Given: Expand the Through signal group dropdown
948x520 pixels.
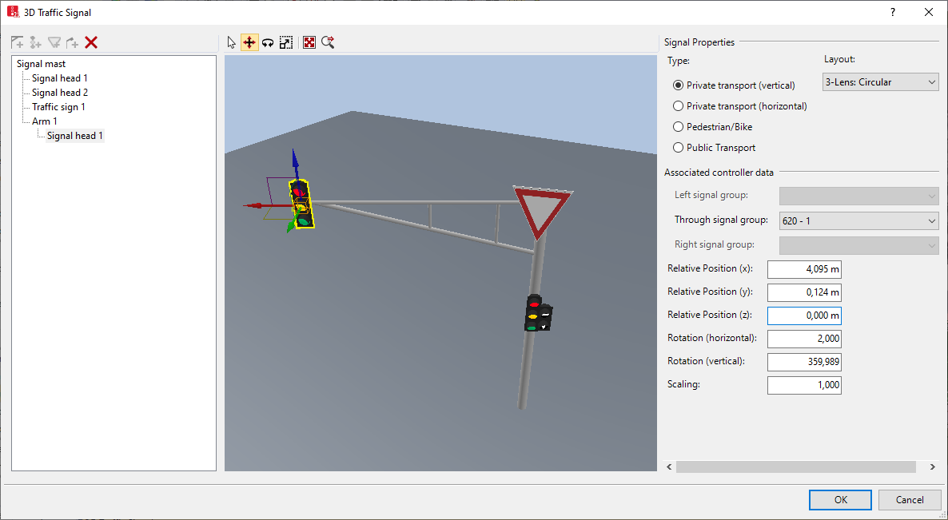Looking at the screenshot, I should pyautogui.click(x=858, y=220).
